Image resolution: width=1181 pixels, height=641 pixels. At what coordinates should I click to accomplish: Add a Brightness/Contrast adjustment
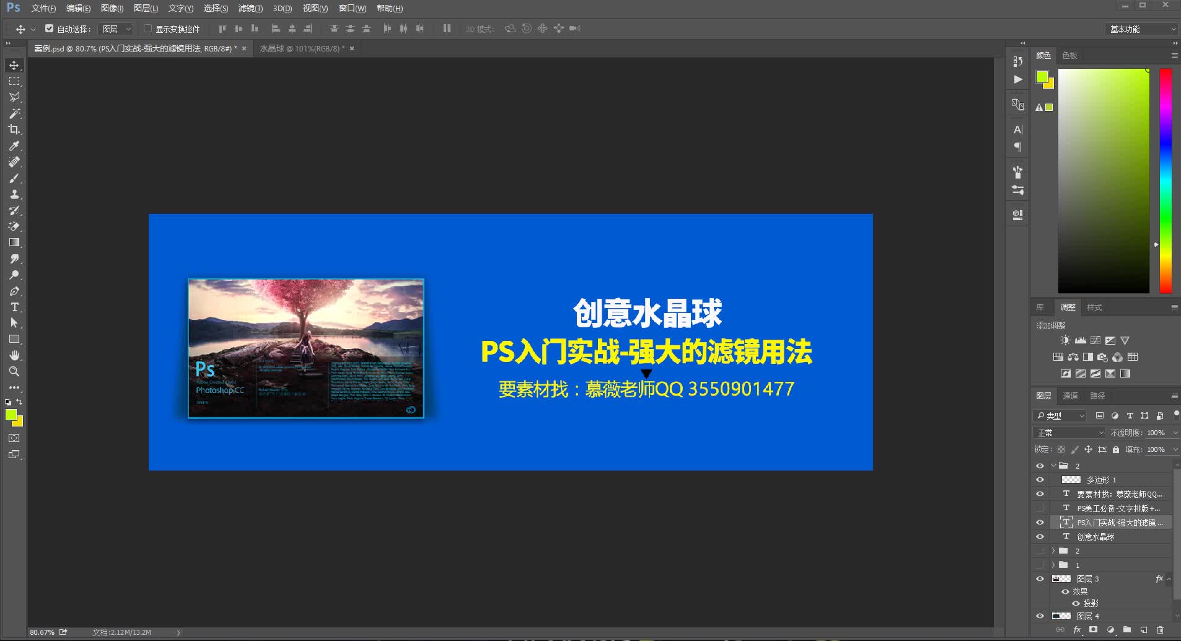pyautogui.click(x=1065, y=340)
